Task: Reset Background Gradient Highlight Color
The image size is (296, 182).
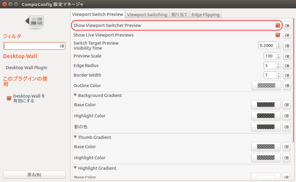Action: pos(286,116)
